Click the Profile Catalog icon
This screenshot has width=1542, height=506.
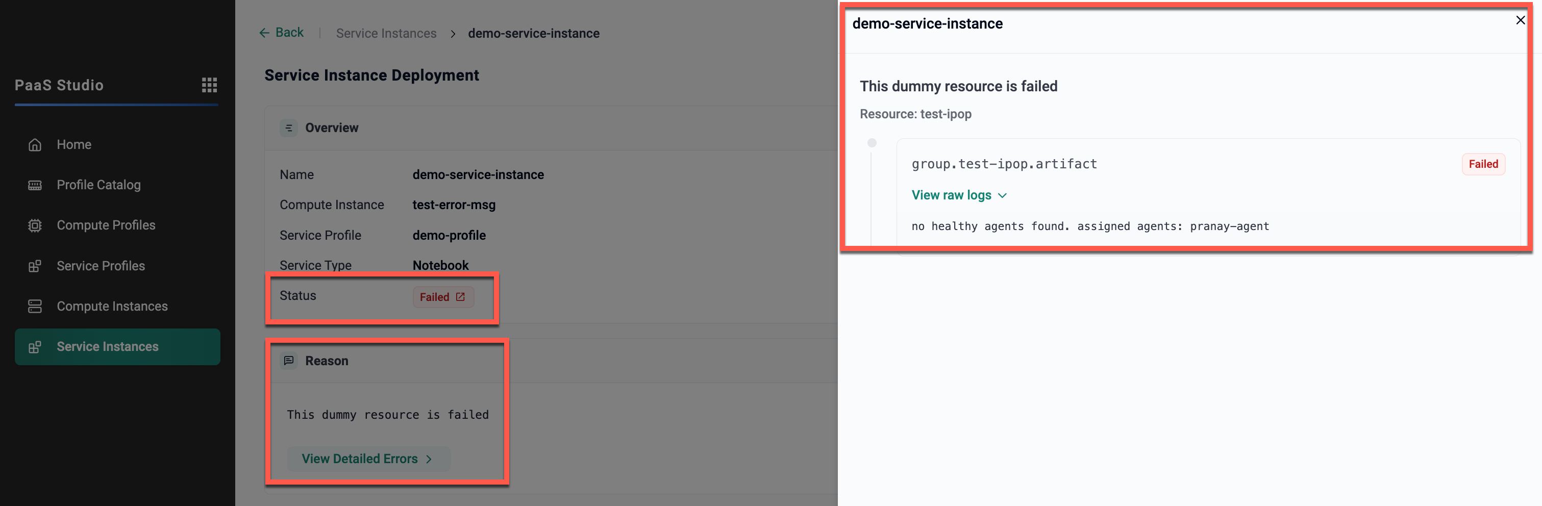pos(35,185)
